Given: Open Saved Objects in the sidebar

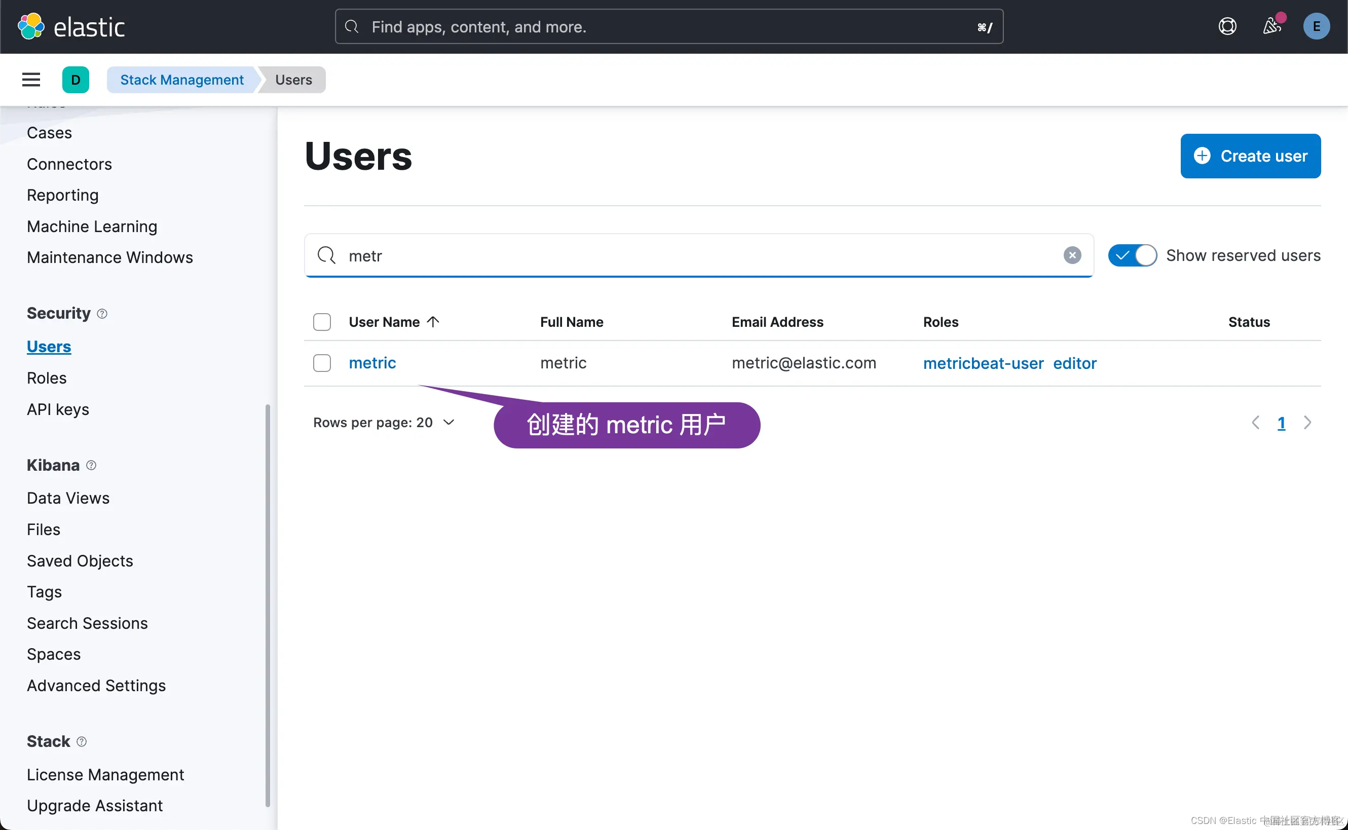Looking at the screenshot, I should coord(80,560).
